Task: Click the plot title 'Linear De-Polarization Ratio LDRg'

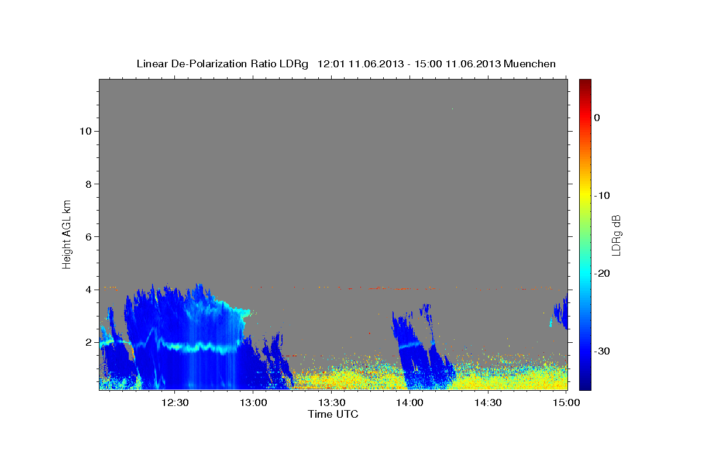Action: (222, 64)
